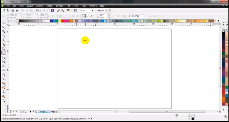Click the Undo arrow icon

(37, 10)
